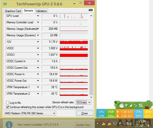Switch to the Validation tab
The image size is (153, 128).
[41, 11]
